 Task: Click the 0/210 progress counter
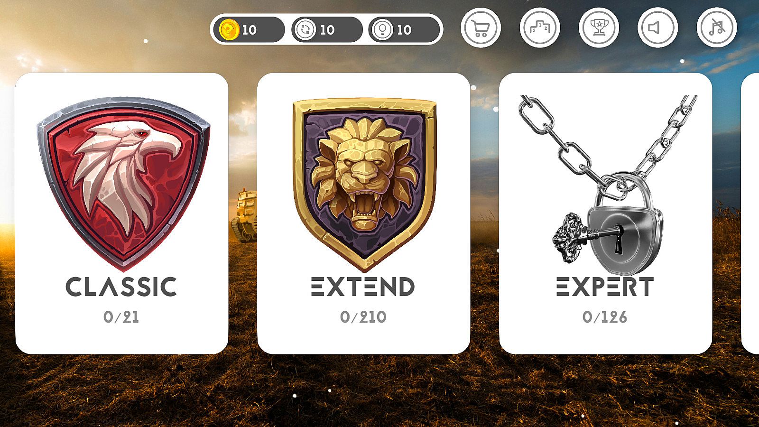[x=363, y=317]
